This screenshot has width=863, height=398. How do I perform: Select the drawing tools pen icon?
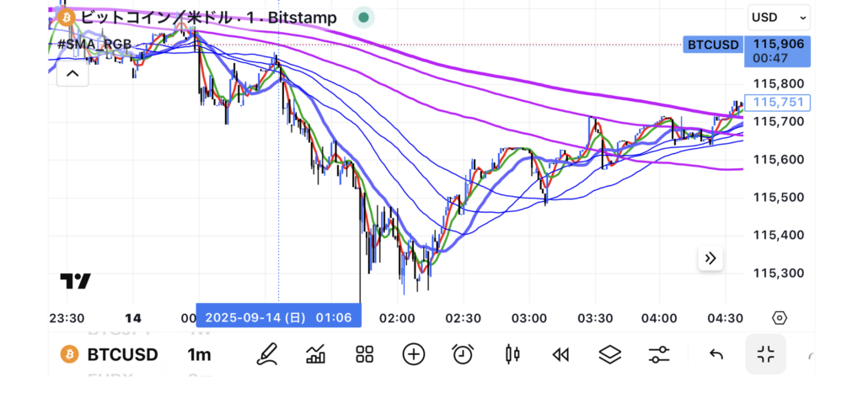point(267,354)
